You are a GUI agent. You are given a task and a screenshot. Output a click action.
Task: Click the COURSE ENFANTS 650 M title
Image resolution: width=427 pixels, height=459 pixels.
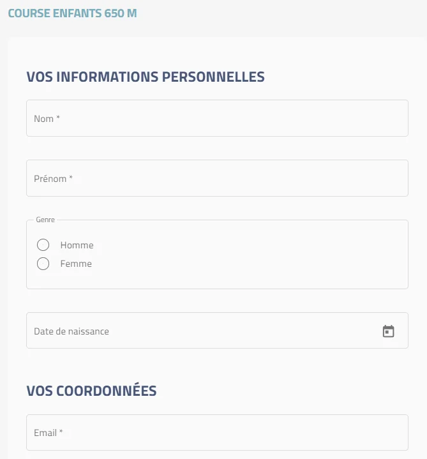click(72, 13)
